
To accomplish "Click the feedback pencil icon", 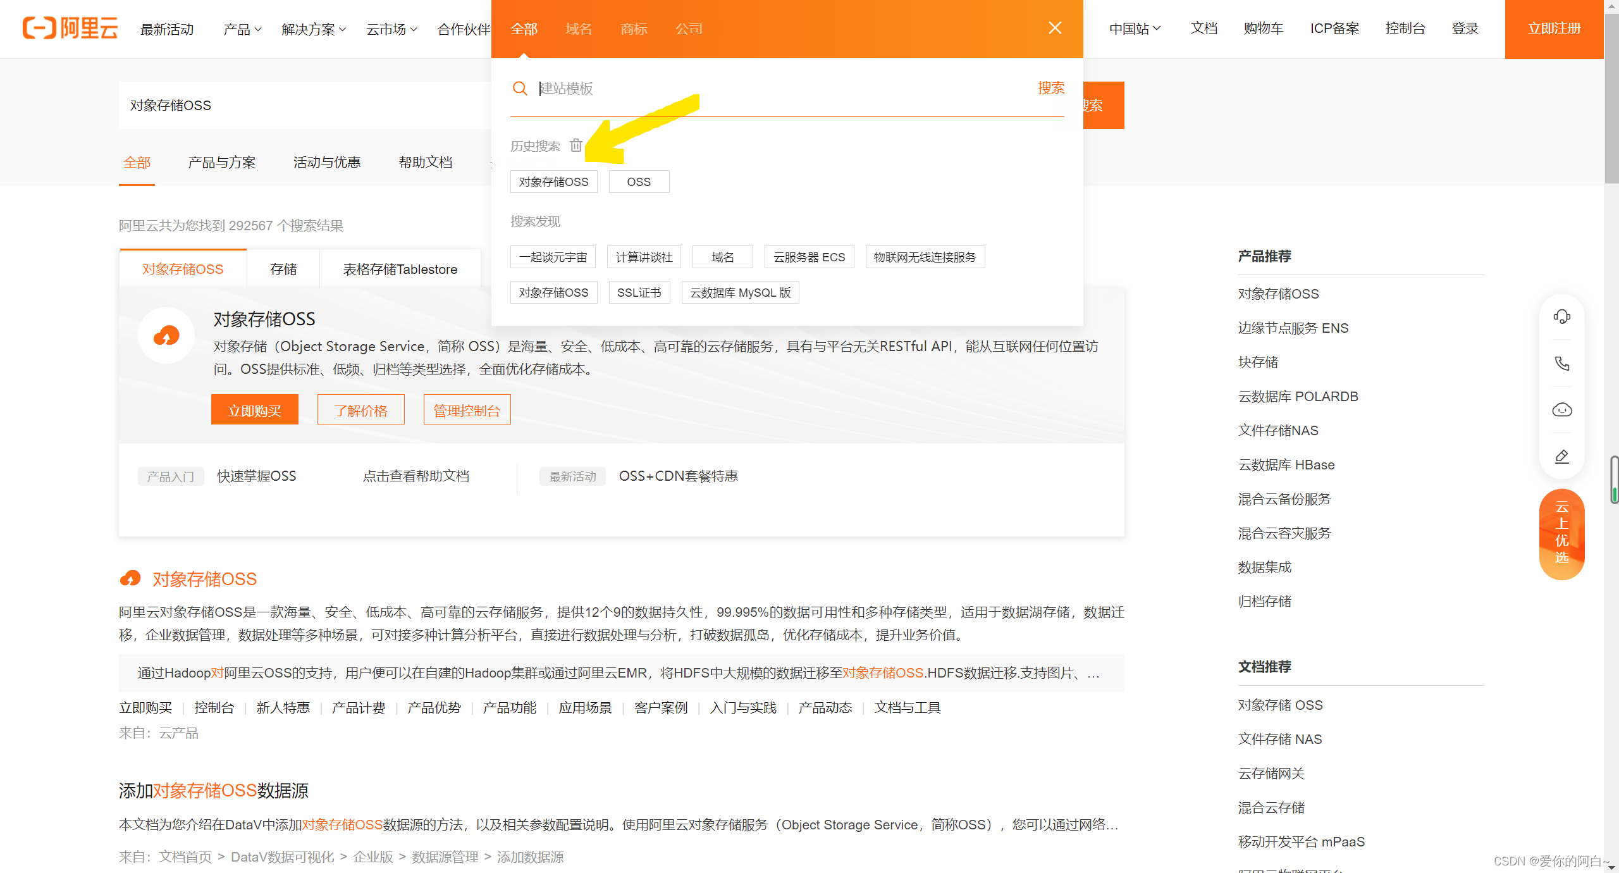I will coord(1561,457).
